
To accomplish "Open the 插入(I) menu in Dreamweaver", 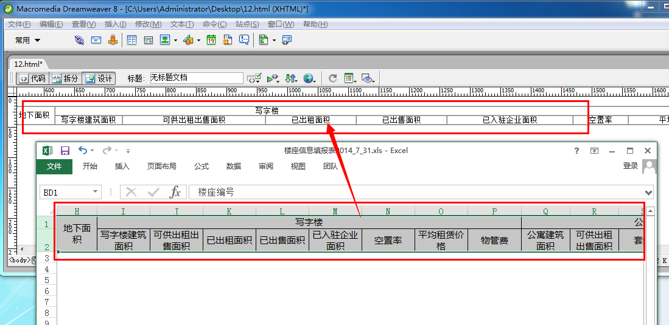I will (115, 24).
